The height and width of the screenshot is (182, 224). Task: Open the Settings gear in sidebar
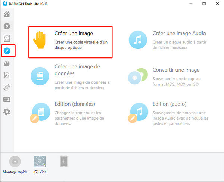[x=7, y=112]
